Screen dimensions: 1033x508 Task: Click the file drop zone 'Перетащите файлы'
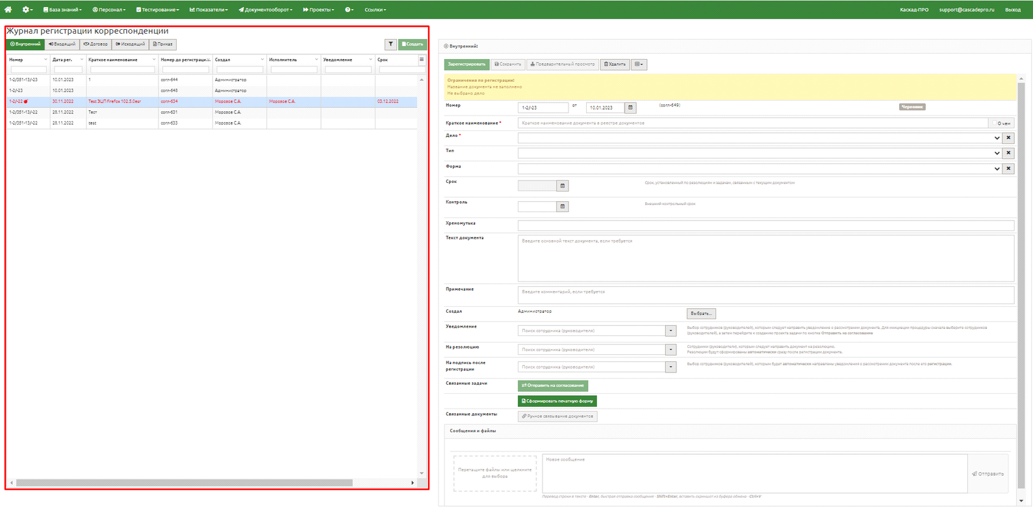point(495,473)
